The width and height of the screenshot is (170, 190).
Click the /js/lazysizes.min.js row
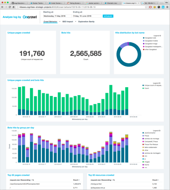pos(126,188)
